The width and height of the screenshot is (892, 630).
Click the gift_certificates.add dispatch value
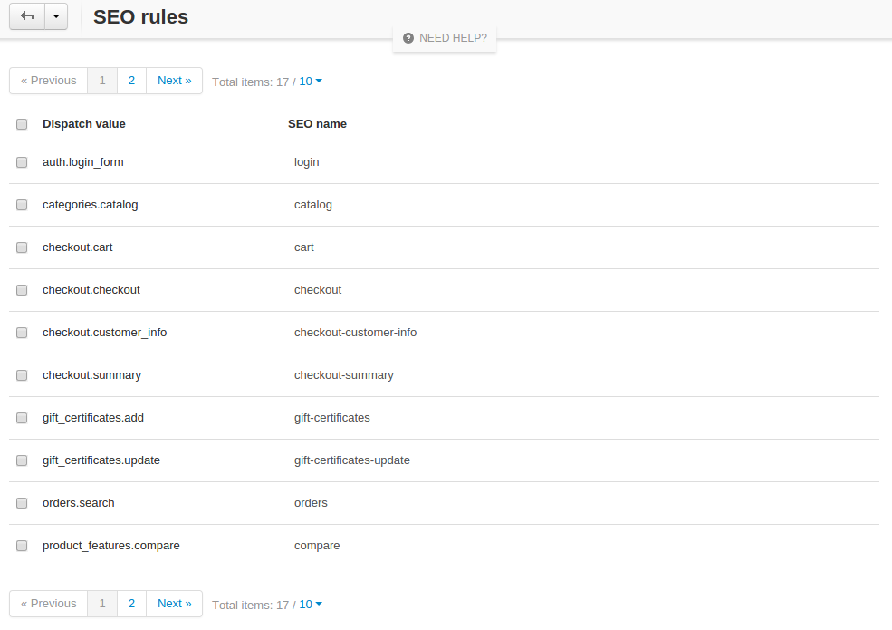[x=93, y=418]
